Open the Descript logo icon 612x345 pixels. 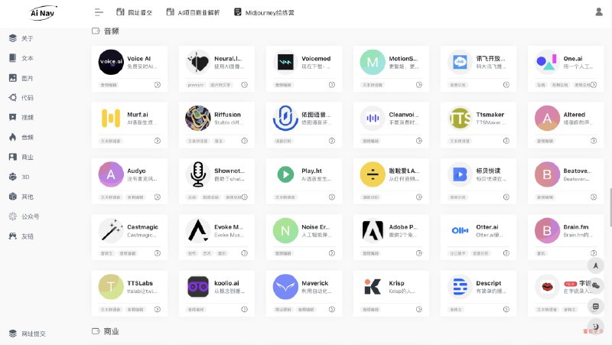tap(460, 286)
